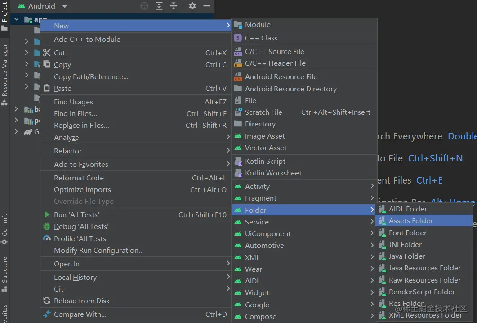Select Android Resource Directory entry
The image size is (477, 323).
pyautogui.click(x=303, y=89)
